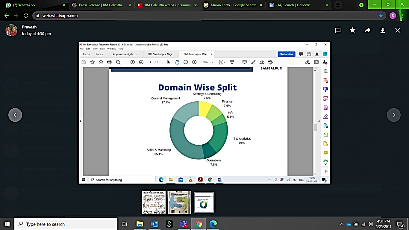Open Outlook from the taskbar

pos(154,224)
